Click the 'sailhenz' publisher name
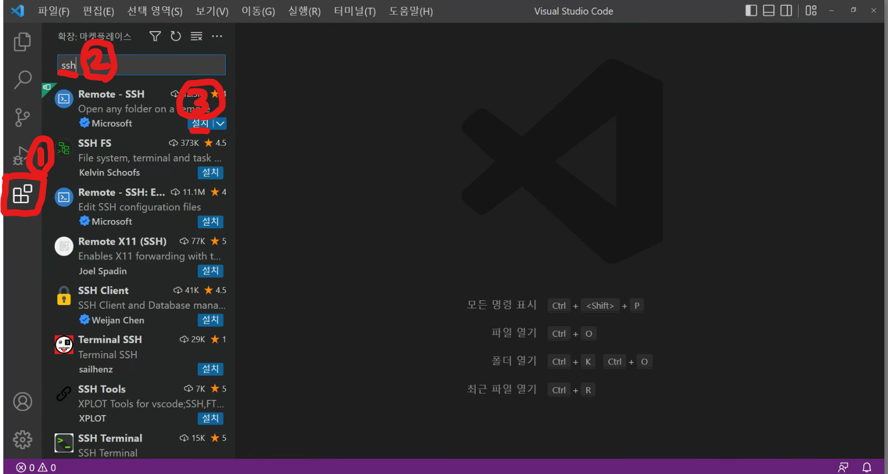 tap(96, 369)
